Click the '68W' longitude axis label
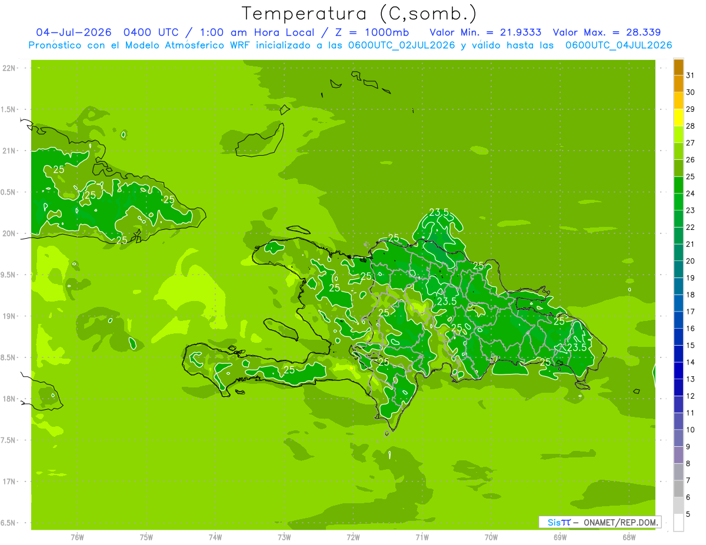The width and height of the screenshot is (706, 545). [x=629, y=537]
